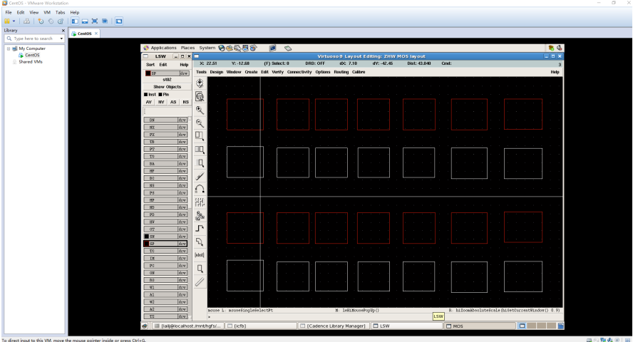Click the web browser launcher in CentOS panel
This screenshot has height=342, width=633.
coord(222,48)
